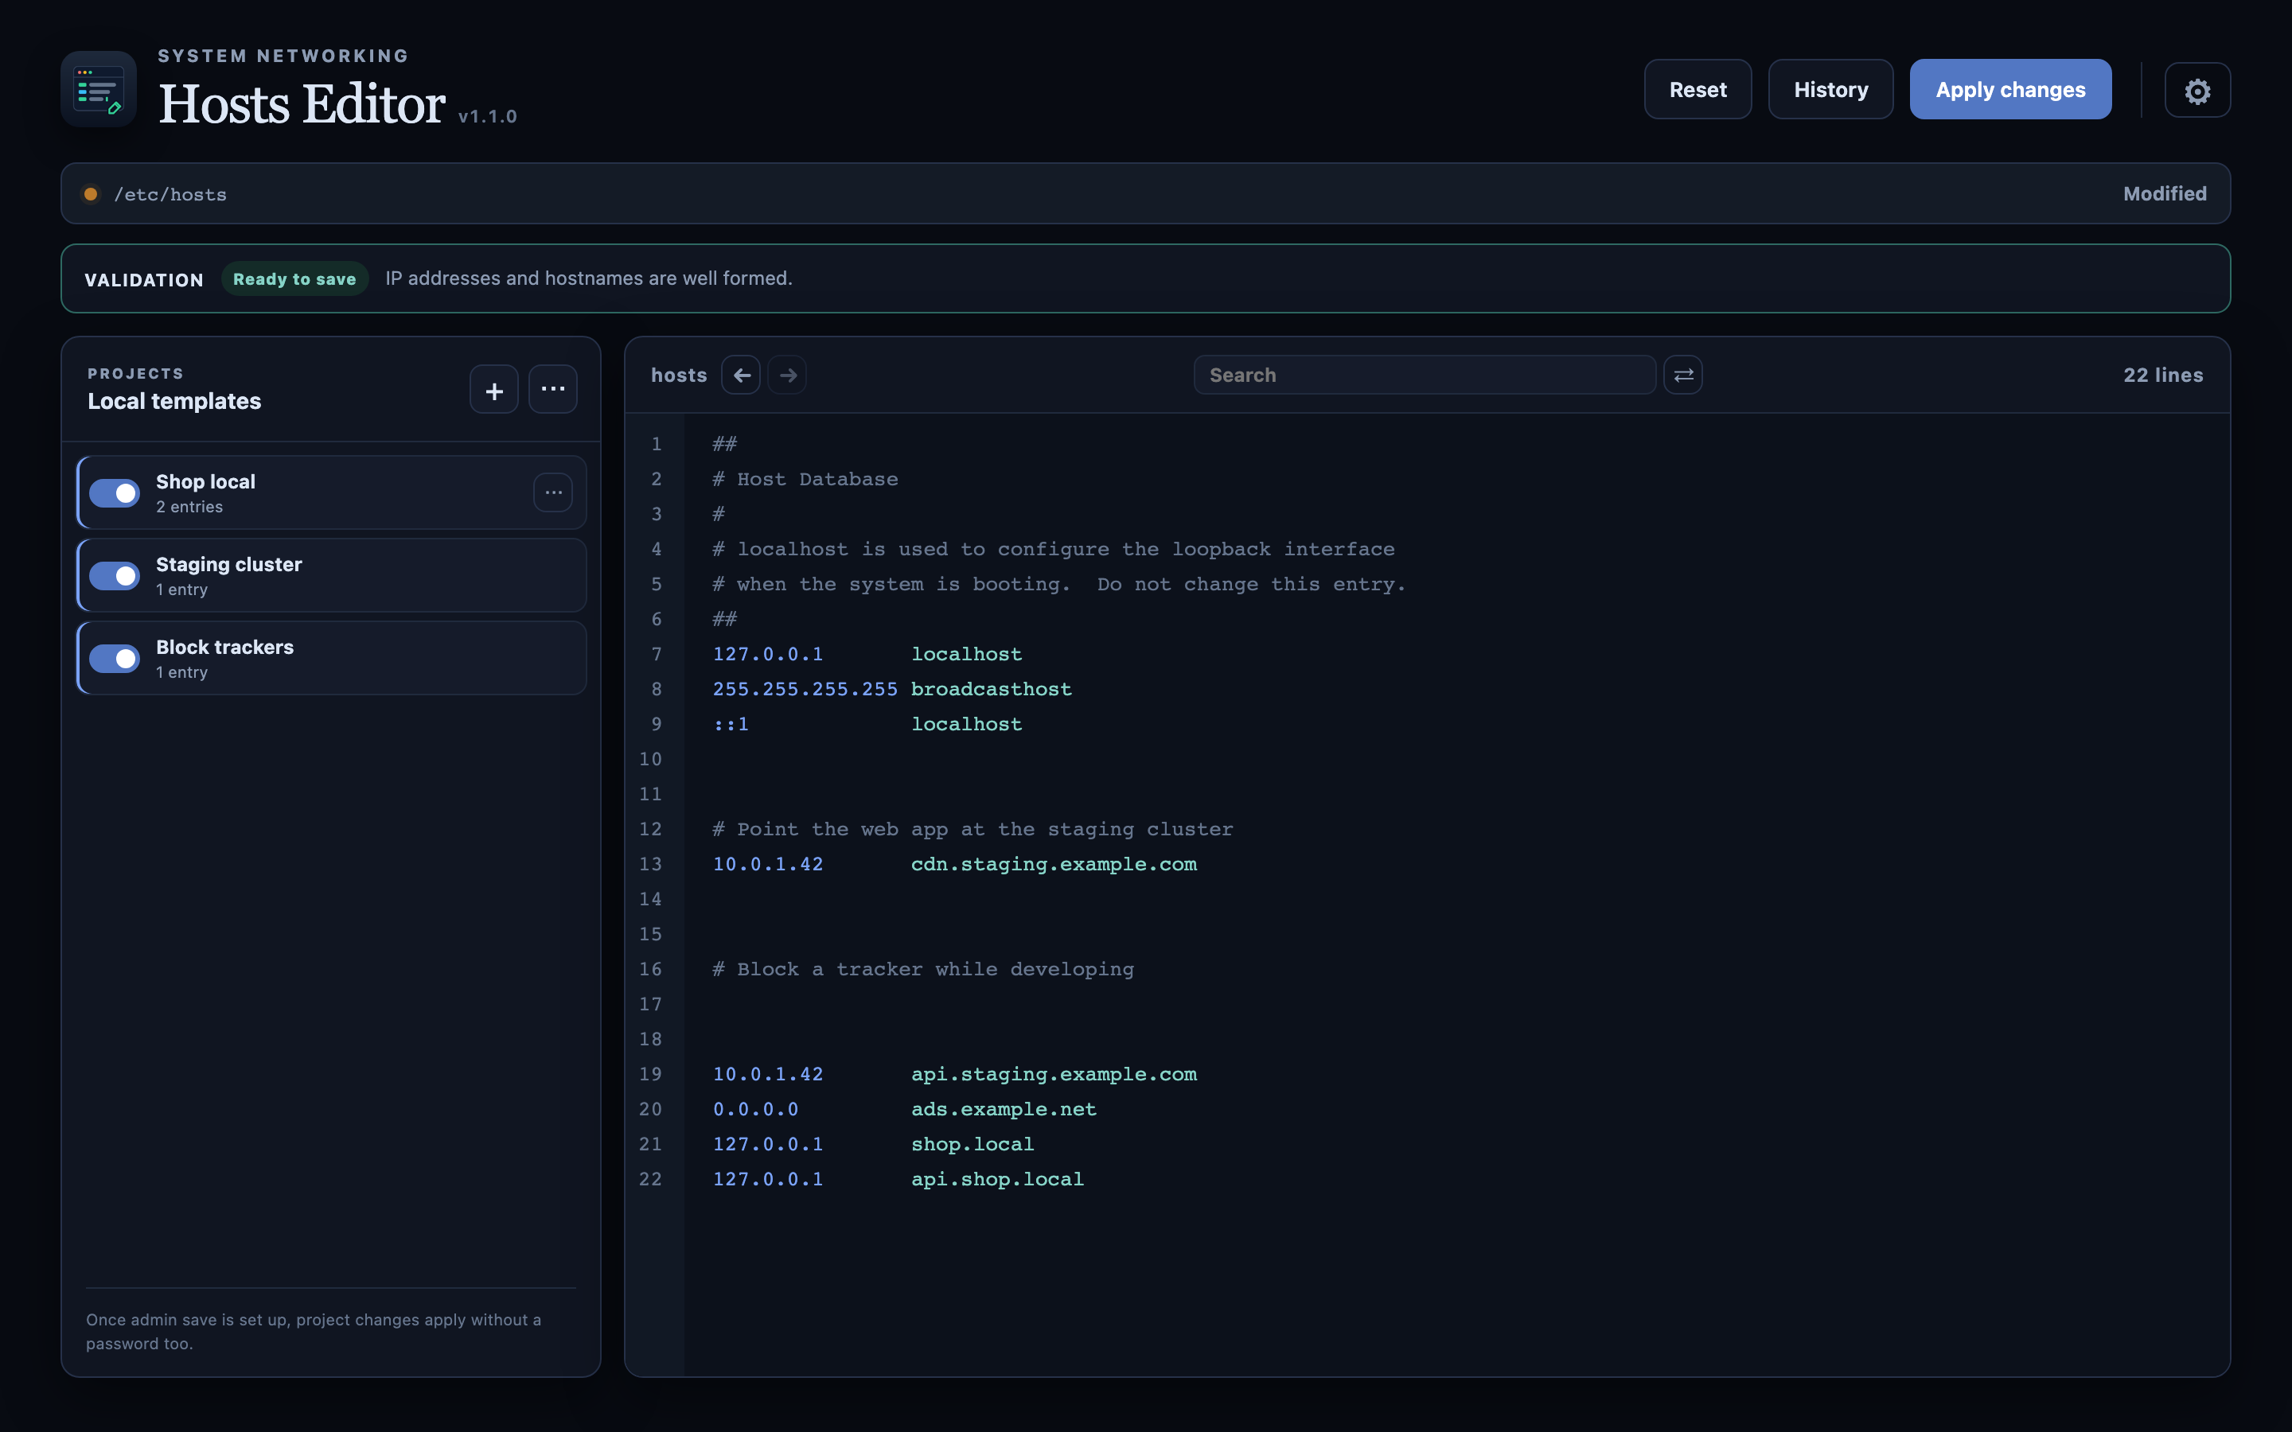Click the ::1 IPv6 address
This screenshot has height=1432, width=2292.
tap(731, 725)
